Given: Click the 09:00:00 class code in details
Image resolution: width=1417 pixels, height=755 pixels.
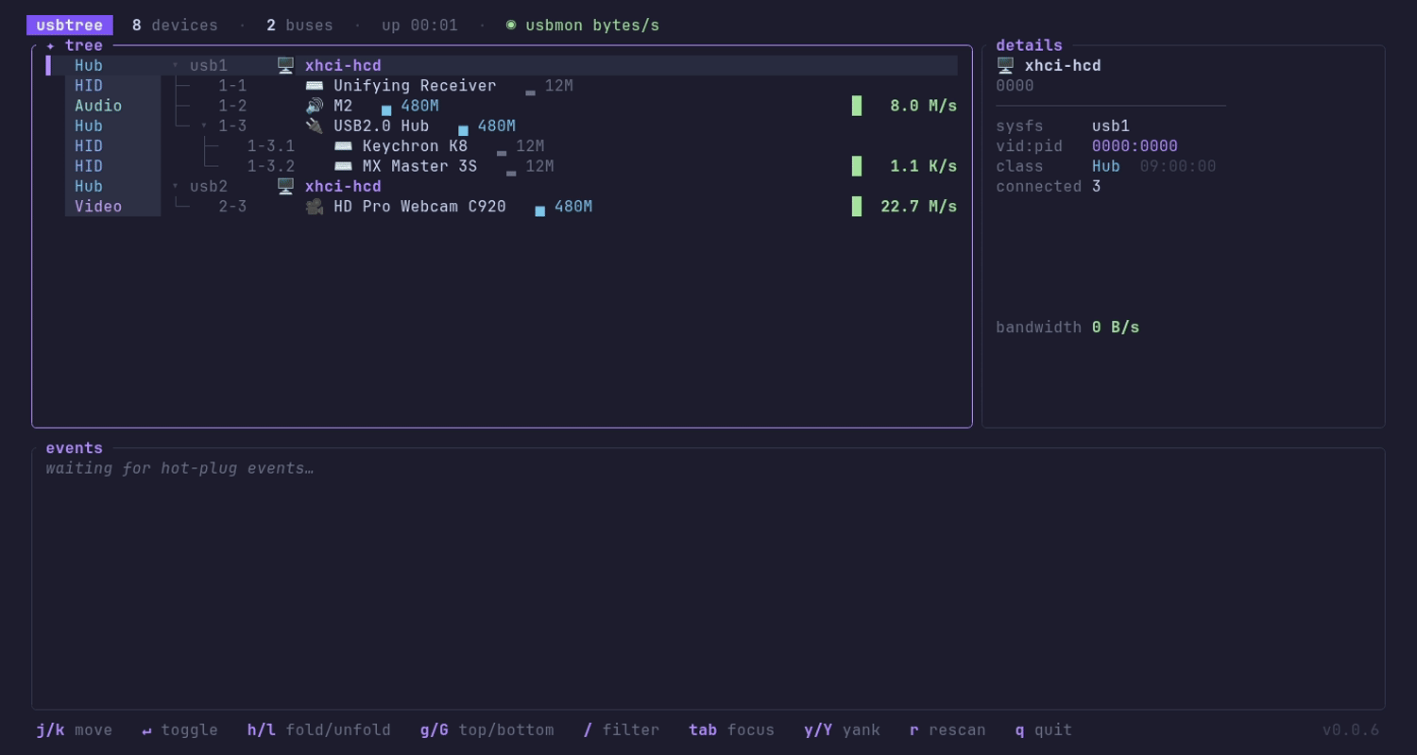Looking at the screenshot, I should pos(1178,166).
